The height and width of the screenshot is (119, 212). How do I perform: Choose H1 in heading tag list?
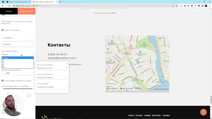(x=18, y=60)
